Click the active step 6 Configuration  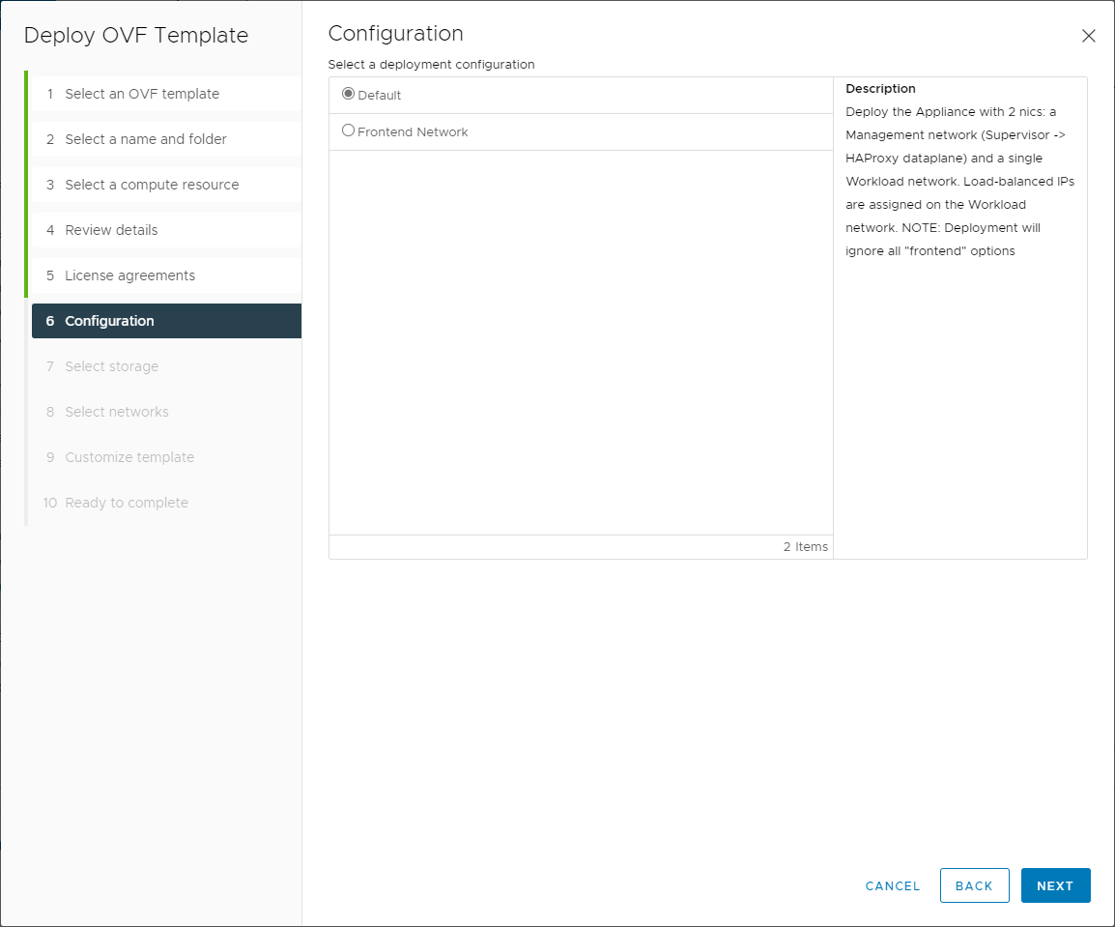109,321
